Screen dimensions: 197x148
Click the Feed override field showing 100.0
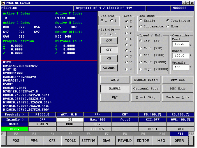[x=180, y=44]
